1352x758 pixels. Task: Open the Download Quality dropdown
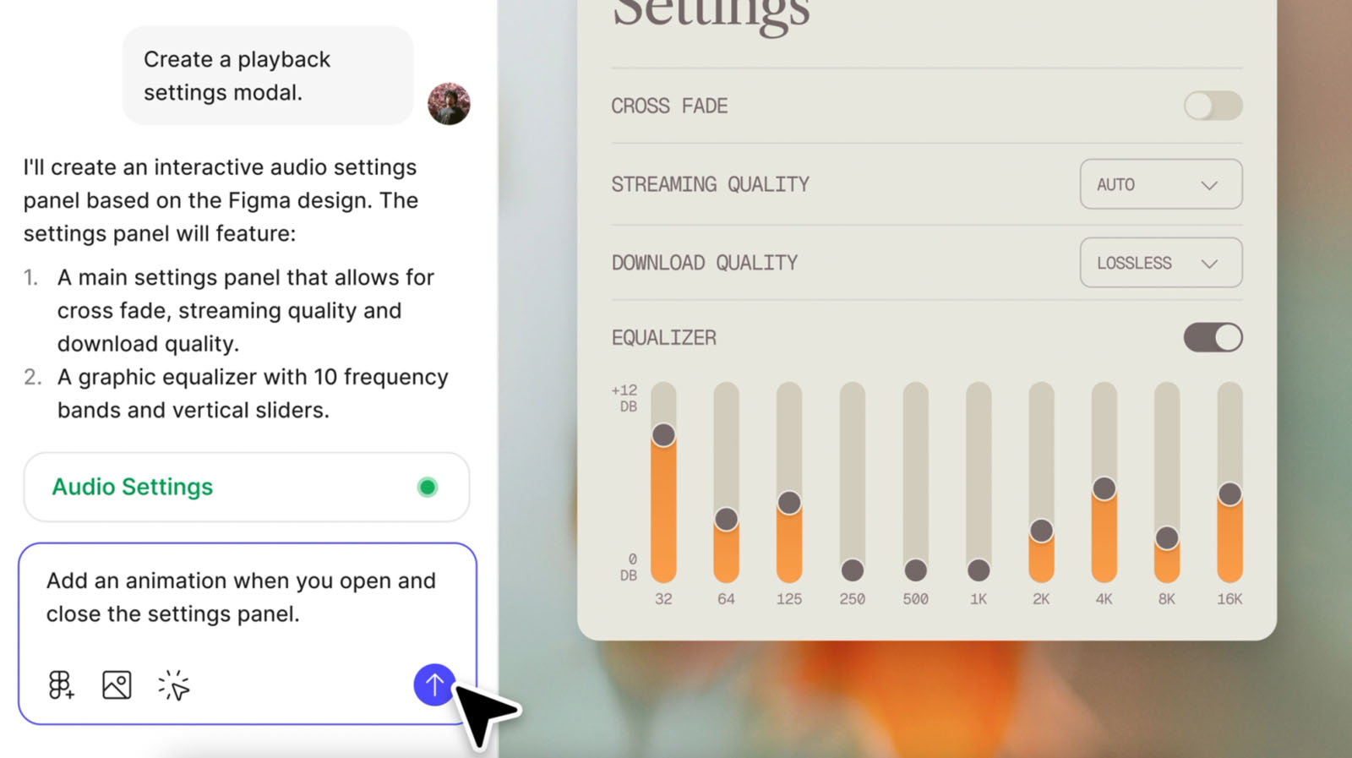tap(1160, 263)
